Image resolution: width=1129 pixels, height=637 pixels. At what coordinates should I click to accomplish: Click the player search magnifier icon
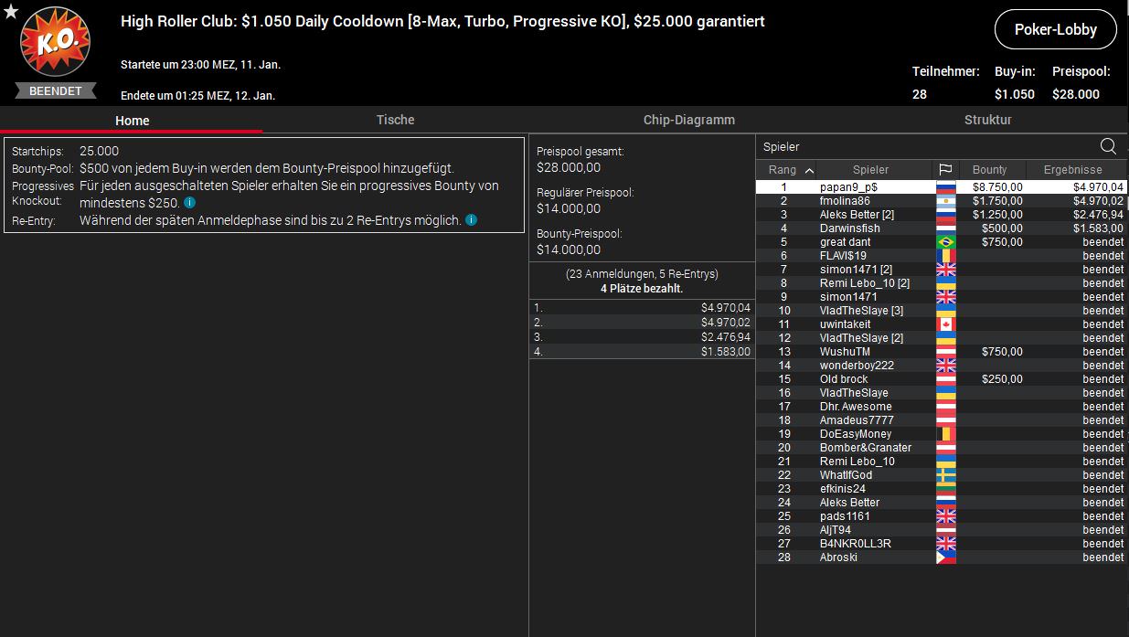point(1108,146)
